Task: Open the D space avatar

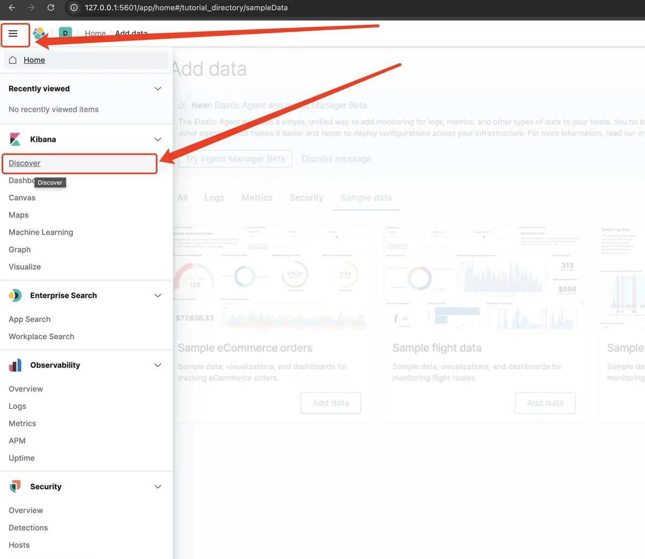Action: (65, 33)
